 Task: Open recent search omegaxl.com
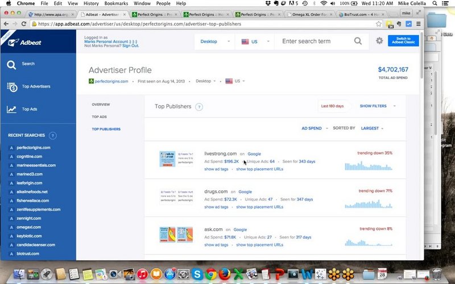tap(29, 227)
